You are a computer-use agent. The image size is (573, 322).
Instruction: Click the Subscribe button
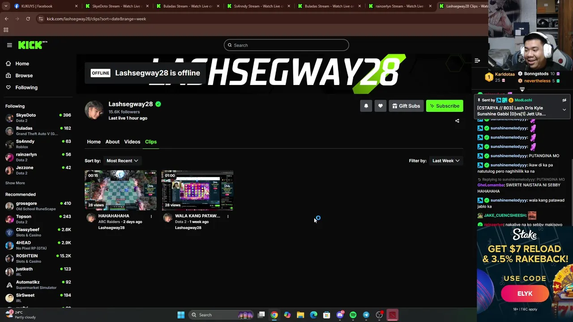[x=445, y=106]
